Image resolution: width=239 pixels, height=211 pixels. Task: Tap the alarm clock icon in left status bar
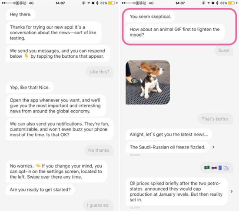click(93, 3)
